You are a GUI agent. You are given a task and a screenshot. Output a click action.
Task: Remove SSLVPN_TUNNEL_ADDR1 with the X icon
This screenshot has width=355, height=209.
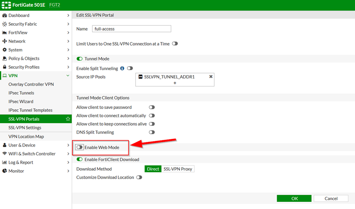point(211,77)
